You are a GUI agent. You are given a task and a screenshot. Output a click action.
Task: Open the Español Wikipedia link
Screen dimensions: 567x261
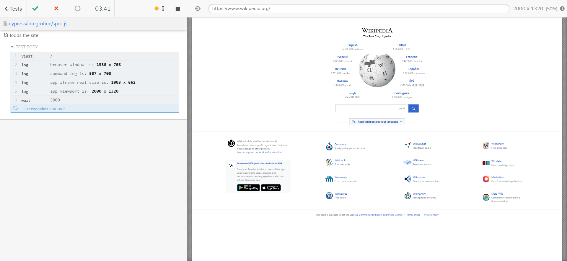point(414,69)
